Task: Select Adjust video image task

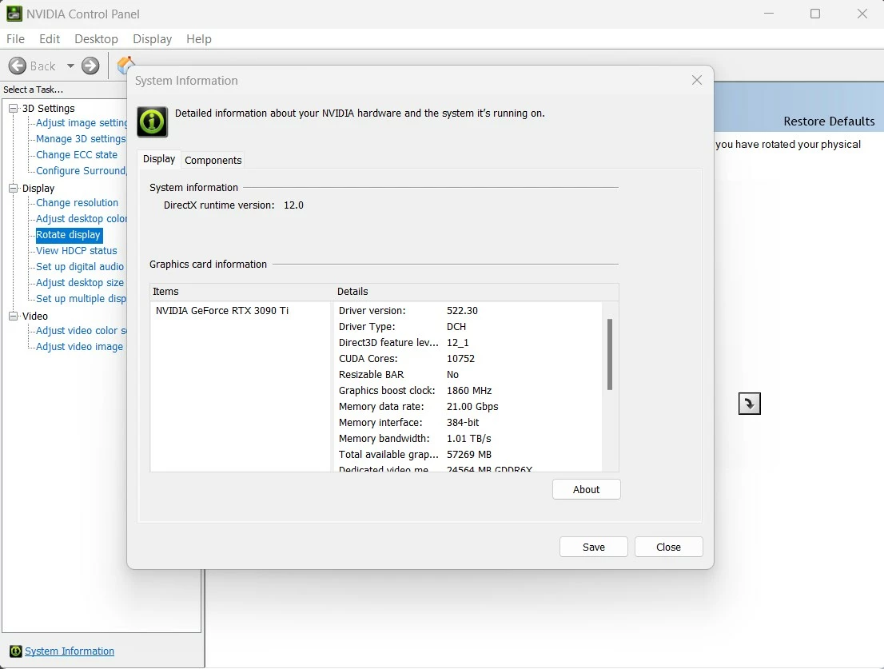Action: pyautogui.click(x=79, y=347)
